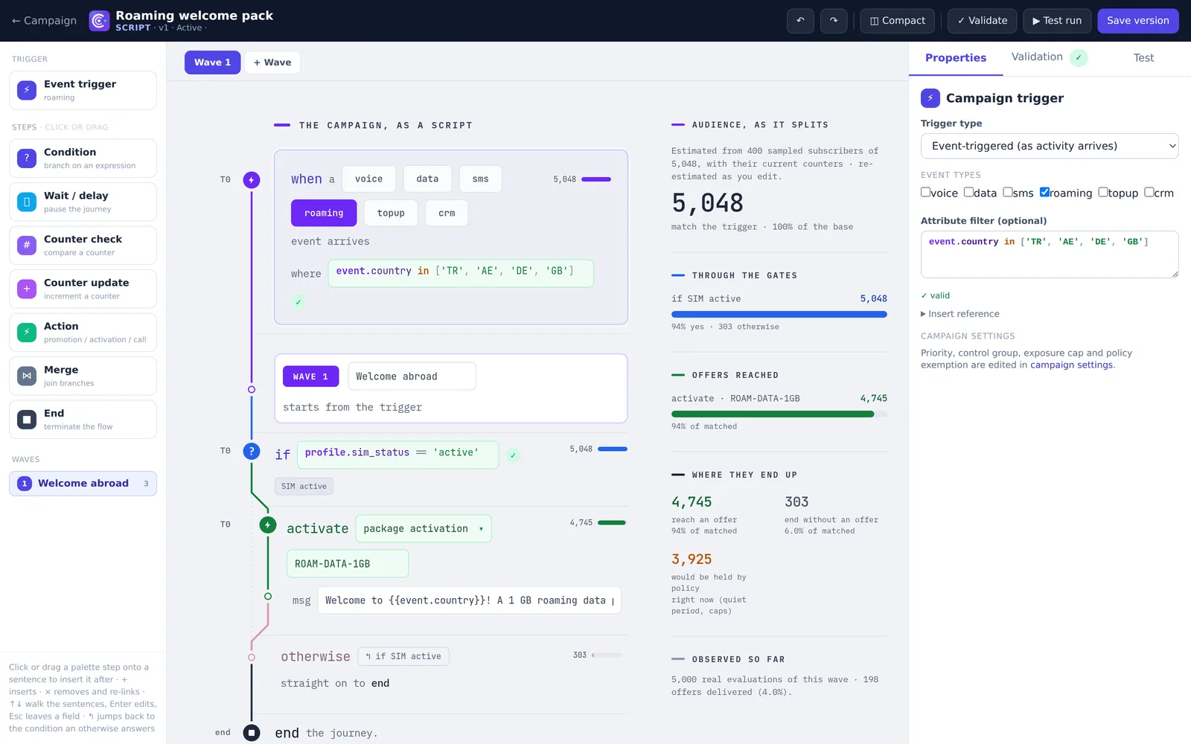This screenshot has height=744, width=1191.
Task: Click the Welcome abroad wave name field
Action: pos(412,376)
